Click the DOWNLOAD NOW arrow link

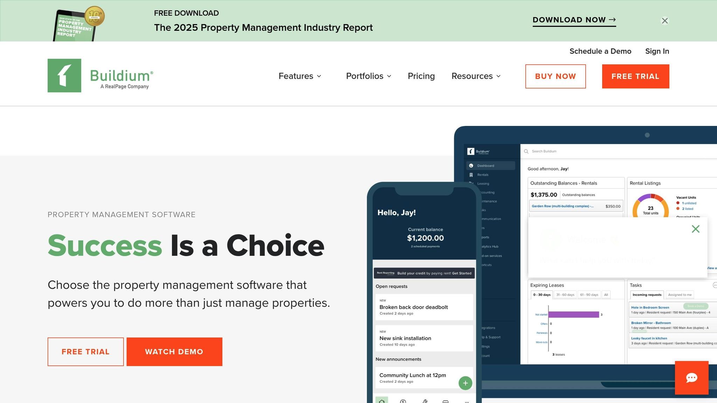tap(574, 20)
